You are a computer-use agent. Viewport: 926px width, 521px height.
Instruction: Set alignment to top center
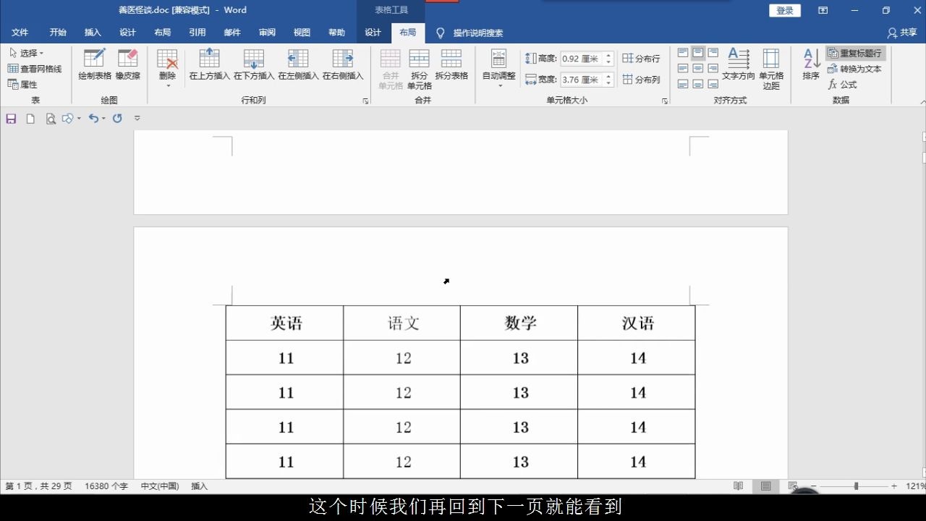click(x=698, y=53)
